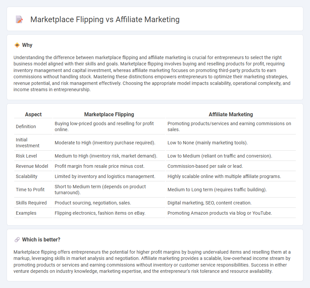Click the document pencil icon beside the title
The width and height of the screenshot is (310, 288).
(19, 19)
